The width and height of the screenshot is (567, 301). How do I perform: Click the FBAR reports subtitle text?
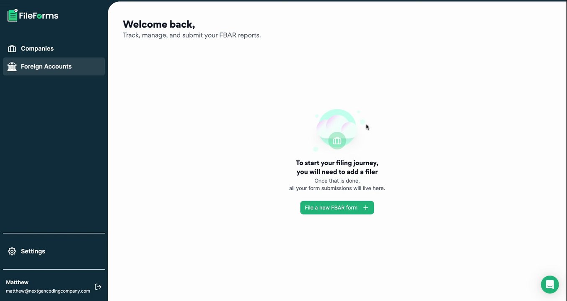[192, 35]
